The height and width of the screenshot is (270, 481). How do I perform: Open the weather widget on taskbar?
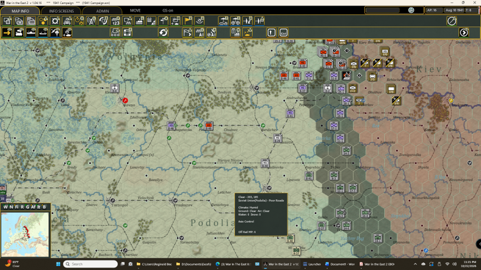(x=12, y=264)
